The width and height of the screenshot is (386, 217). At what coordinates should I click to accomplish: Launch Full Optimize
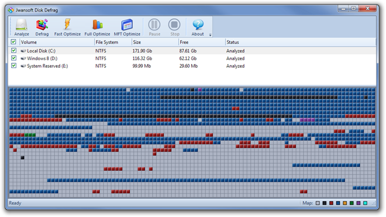tap(97, 27)
